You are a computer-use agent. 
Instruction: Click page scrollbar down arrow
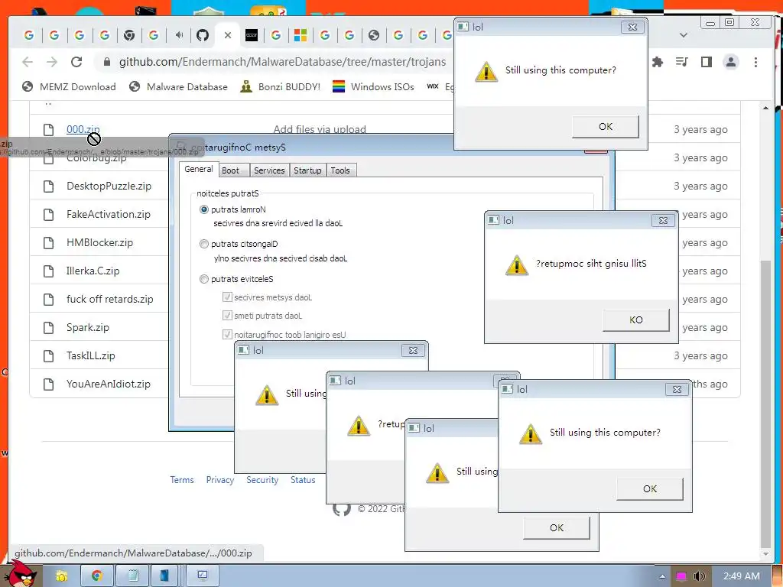pyautogui.click(x=765, y=554)
